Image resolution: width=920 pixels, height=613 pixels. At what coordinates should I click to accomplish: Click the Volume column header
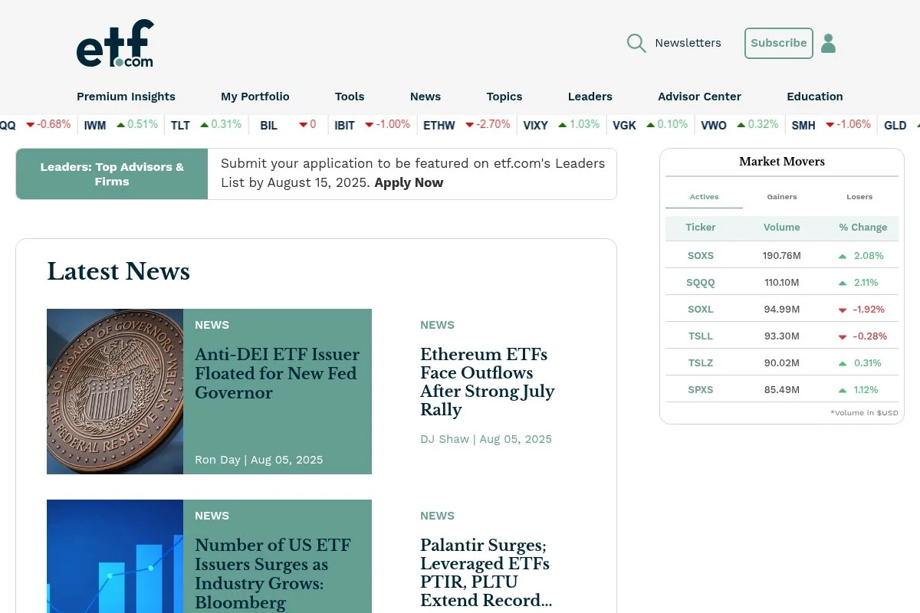[781, 228]
